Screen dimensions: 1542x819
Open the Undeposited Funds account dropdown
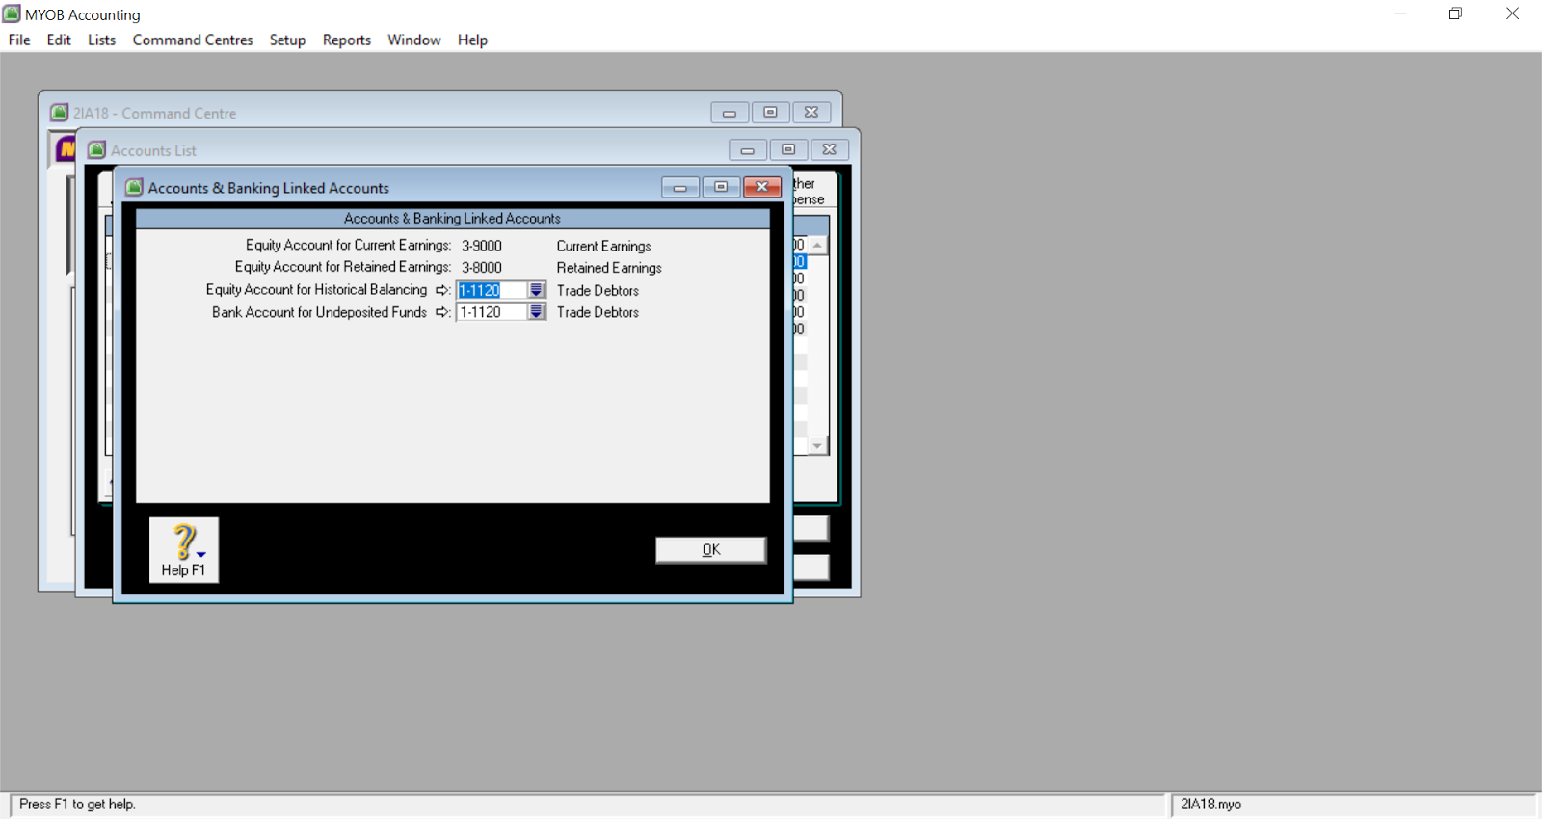tap(537, 312)
